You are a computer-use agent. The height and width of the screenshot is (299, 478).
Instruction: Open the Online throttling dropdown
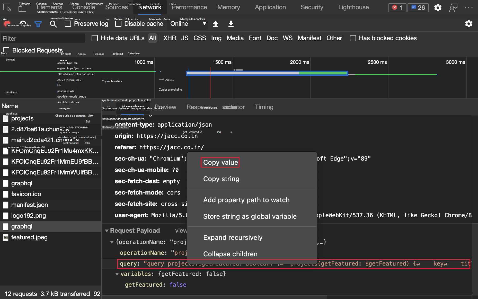188,24
